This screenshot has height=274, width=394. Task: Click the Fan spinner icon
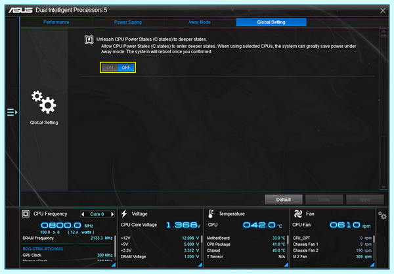point(298,214)
